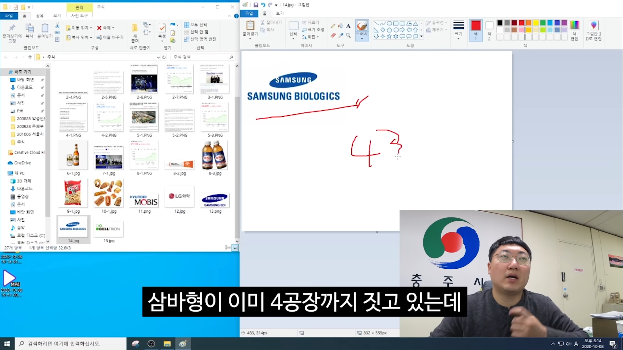Open File Explorer from the taskbar
Screen dimensions: 623x350
click(167, 344)
